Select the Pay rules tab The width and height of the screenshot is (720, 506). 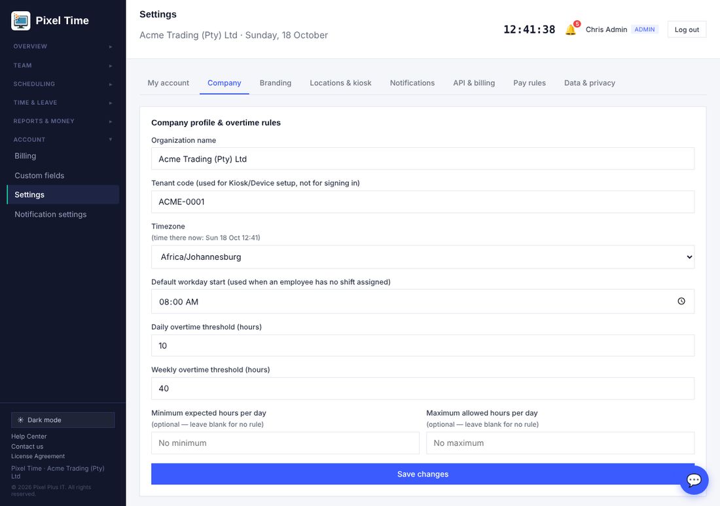530,83
